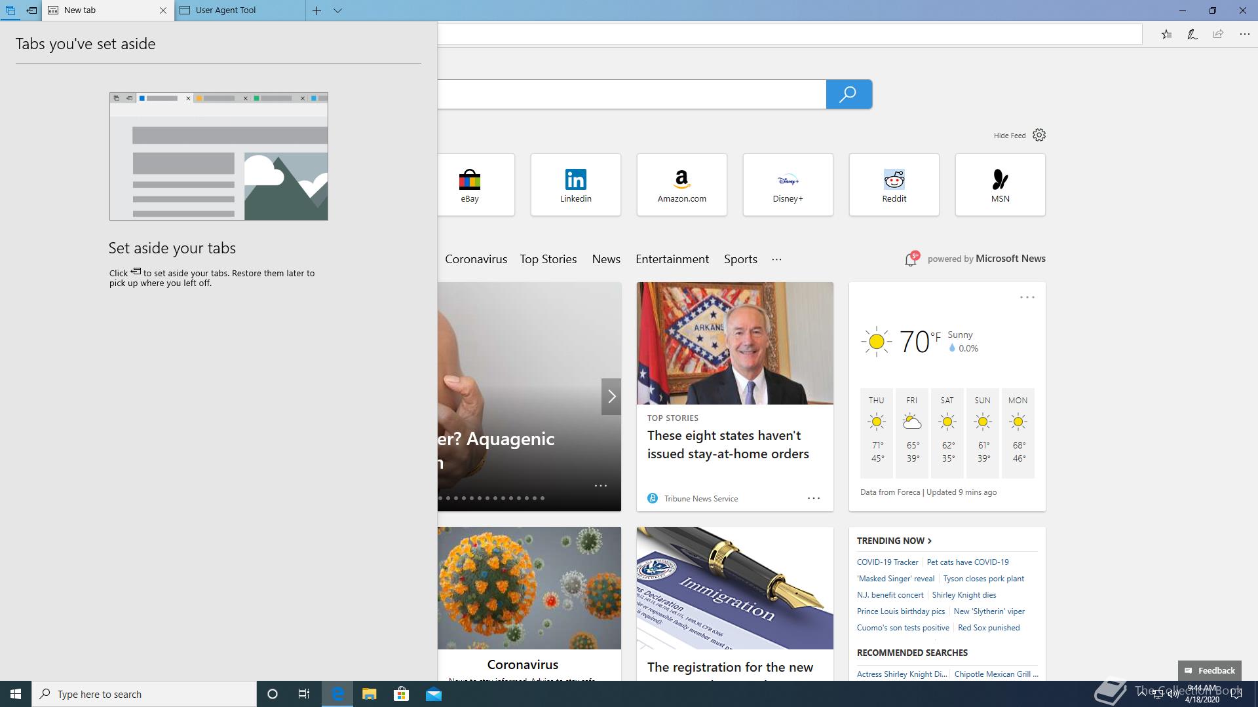Screen dimensions: 1258x707
Task: Click the Hide Feed link
Action: coord(1010,136)
